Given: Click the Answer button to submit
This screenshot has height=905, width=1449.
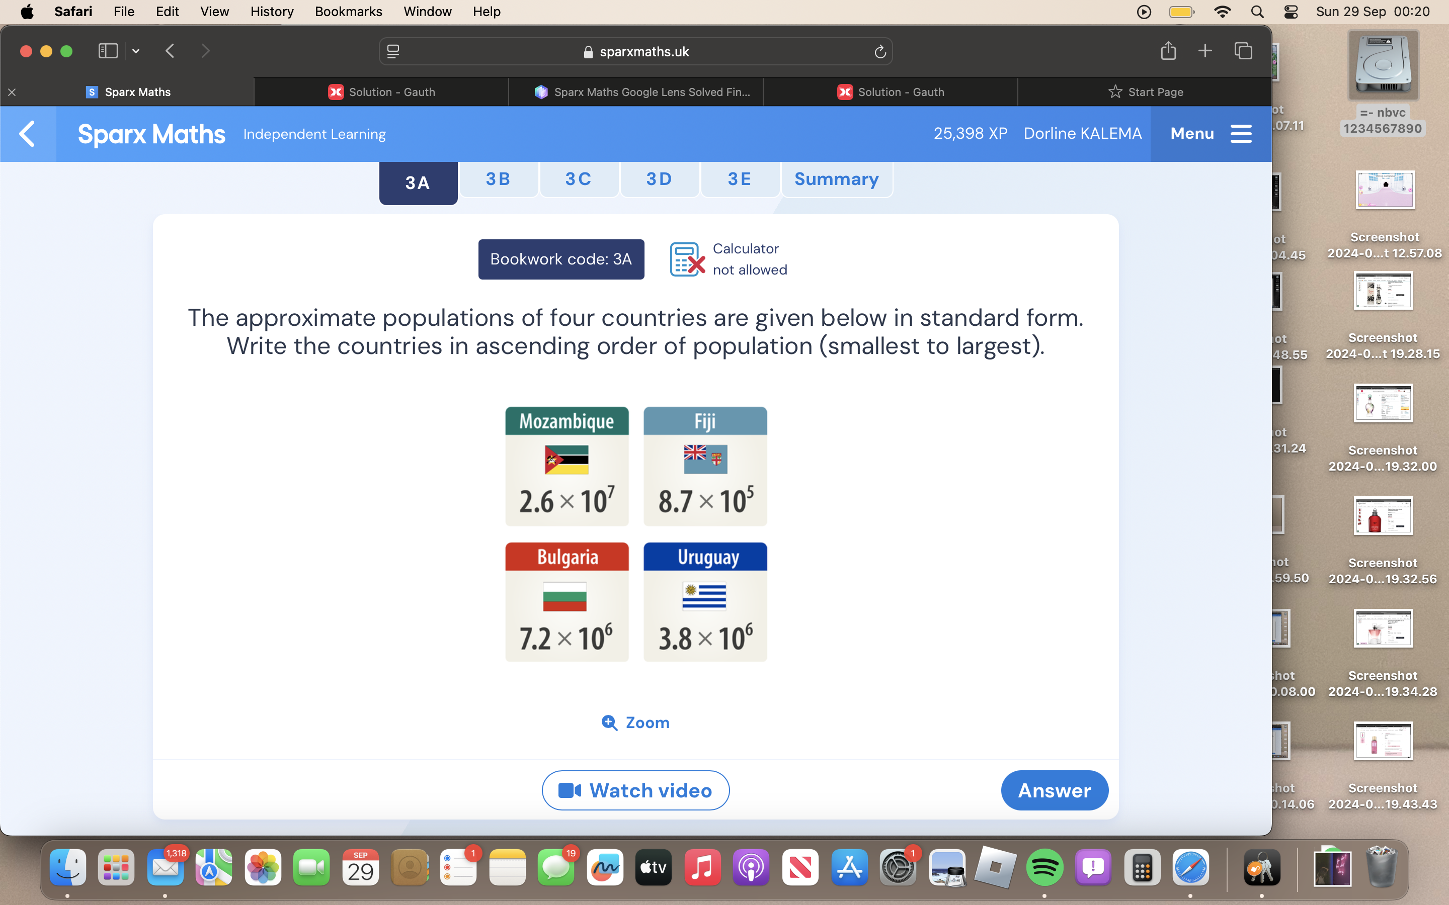Looking at the screenshot, I should point(1054,790).
